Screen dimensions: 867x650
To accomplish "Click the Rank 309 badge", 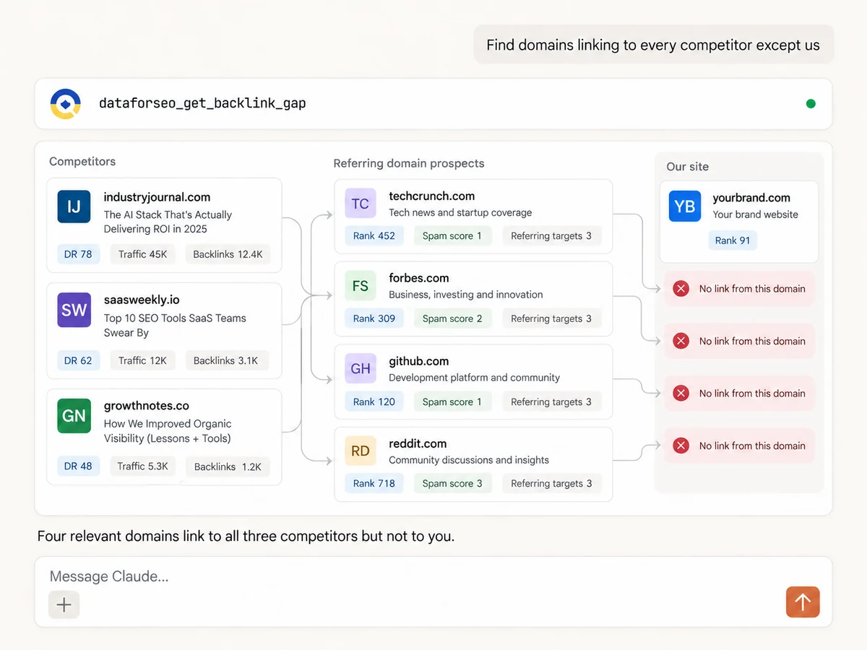I will pyautogui.click(x=374, y=318).
